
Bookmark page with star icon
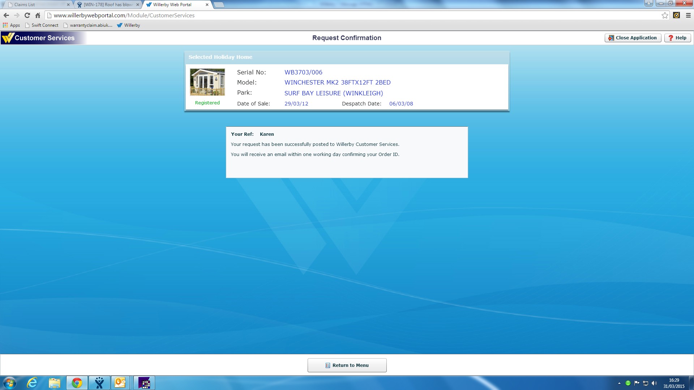pos(665,15)
